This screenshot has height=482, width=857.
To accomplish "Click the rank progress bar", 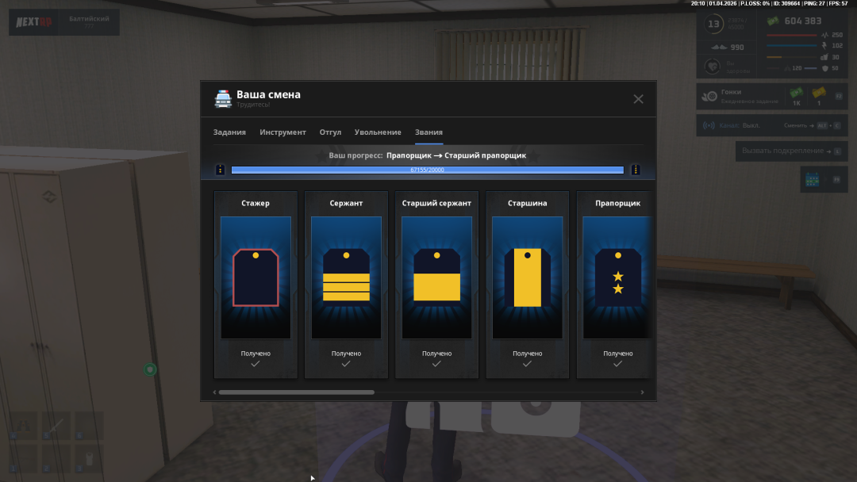I will 427,170.
